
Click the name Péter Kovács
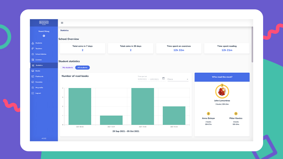point(236,118)
